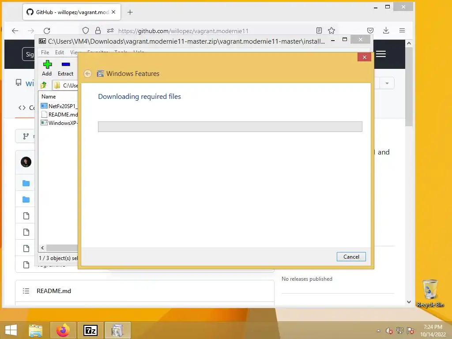Open the dropdown arrow on the GitHub page
Image resolution: width=452 pixels, height=339 pixels.
pyautogui.click(x=387, y=83)
